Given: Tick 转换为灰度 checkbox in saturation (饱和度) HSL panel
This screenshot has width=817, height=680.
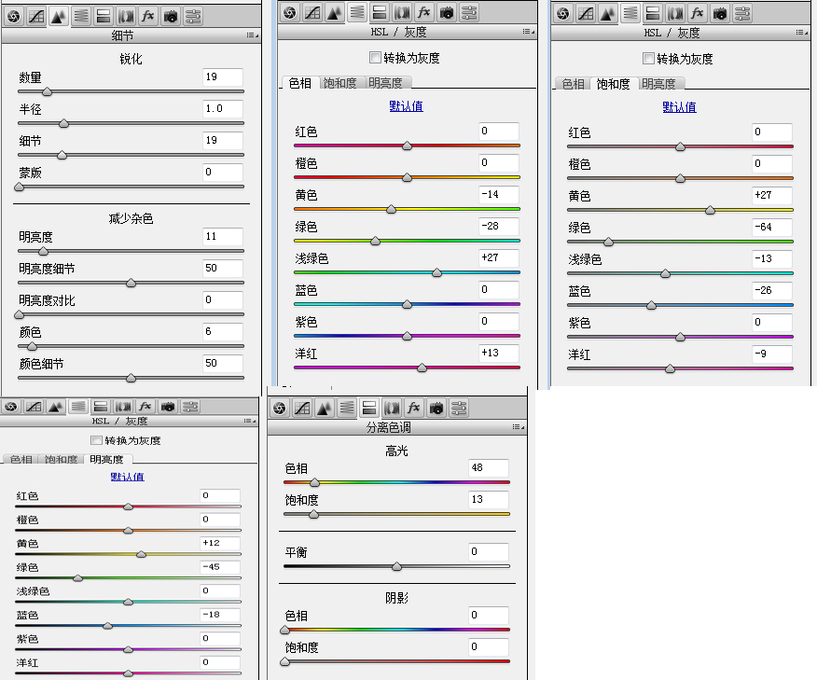Looking at the screenshot, I should (648, 59).
